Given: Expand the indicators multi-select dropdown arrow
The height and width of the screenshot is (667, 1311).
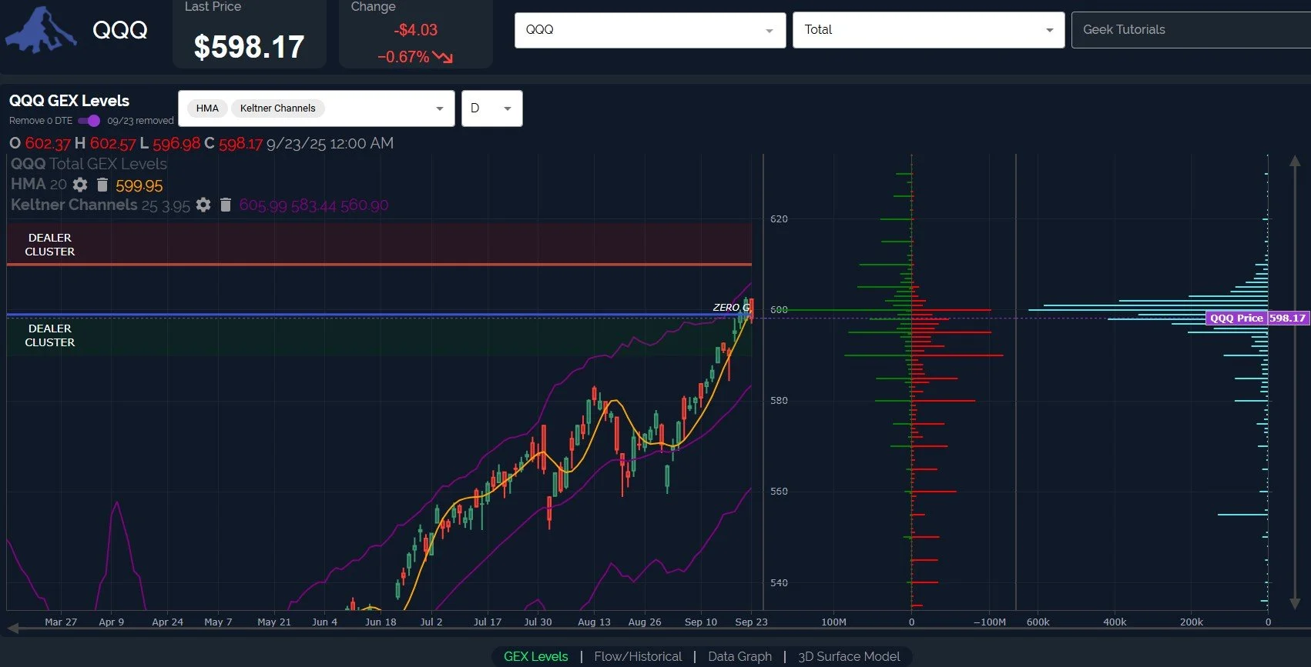Looking at the screenshot, I should pos(439,108).
